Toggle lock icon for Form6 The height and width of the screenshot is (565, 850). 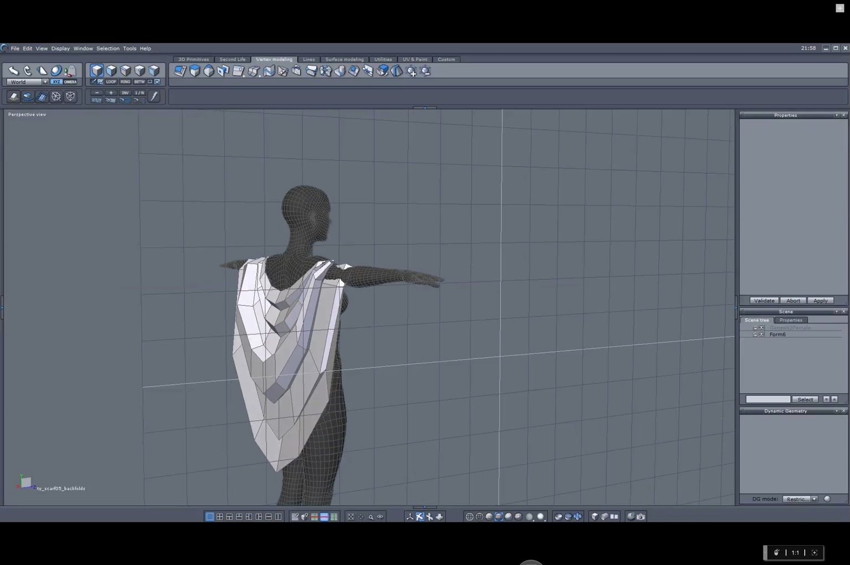[x=755, y=335]
